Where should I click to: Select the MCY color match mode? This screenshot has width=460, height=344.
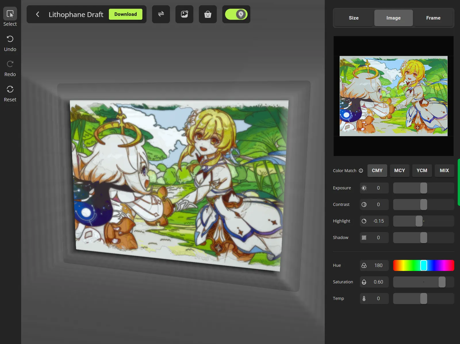pos(400,171)
